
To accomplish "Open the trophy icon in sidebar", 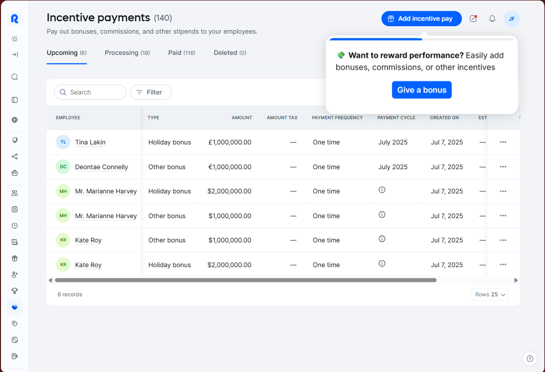I will pyautogui.click(x=15, y=291).
